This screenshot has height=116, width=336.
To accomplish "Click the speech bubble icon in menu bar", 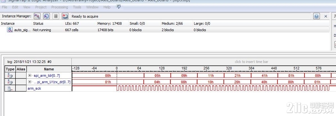I will click(x=118, y=7).
